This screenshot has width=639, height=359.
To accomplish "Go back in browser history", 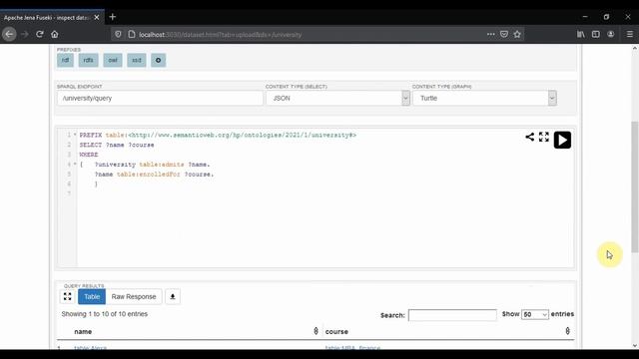I will coord(9,34).
